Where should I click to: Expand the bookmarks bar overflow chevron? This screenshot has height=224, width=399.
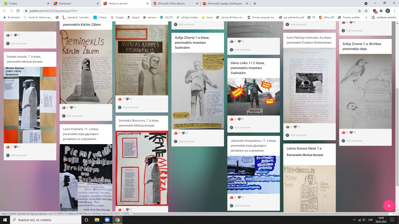[366, 17]
